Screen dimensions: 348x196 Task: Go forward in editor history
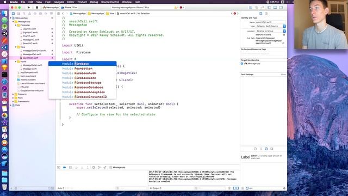pyautogui.click(x=67, y=14)
